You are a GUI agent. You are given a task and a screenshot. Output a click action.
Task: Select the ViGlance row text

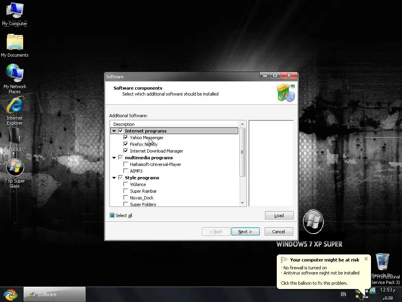click(138, 184)
